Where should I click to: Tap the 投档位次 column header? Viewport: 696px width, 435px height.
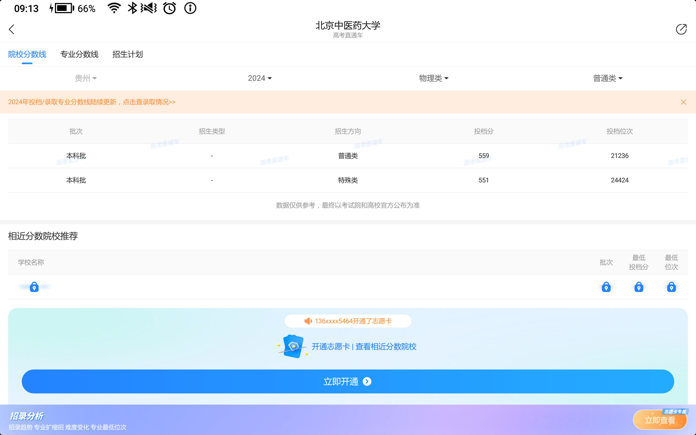620,132
